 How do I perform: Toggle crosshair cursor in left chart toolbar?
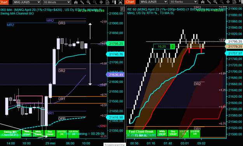[101, 2]
